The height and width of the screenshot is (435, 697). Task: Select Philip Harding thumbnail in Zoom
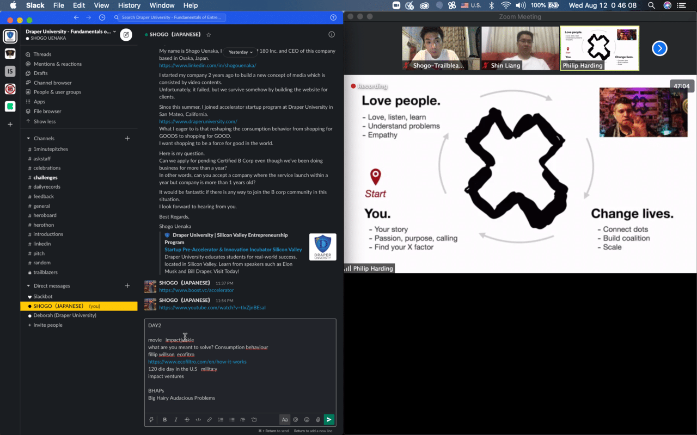[x=600, y=48]
